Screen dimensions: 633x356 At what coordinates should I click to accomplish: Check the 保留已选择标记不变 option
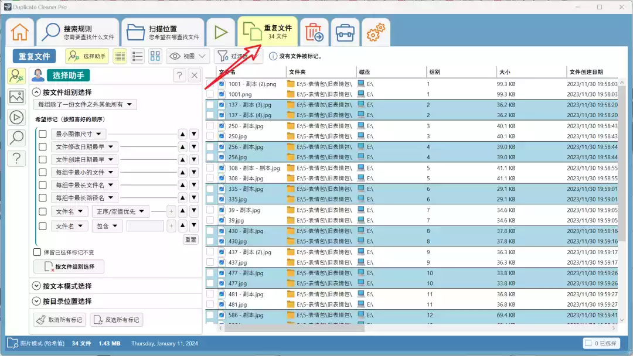pos(38,252)
